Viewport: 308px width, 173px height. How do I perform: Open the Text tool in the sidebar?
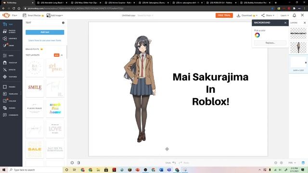8,25
